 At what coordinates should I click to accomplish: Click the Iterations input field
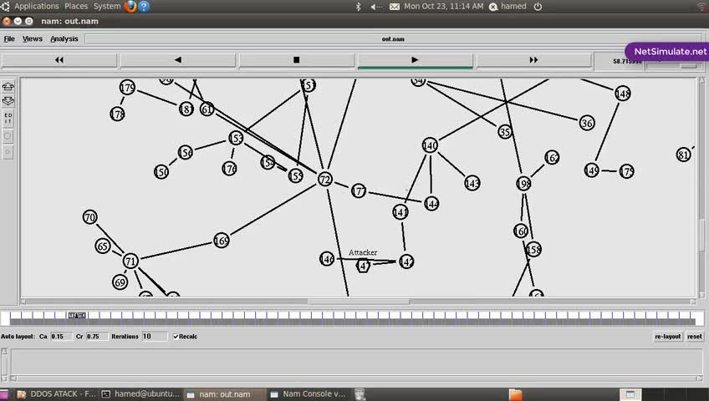pyautogui.click(x=154, y=337)
